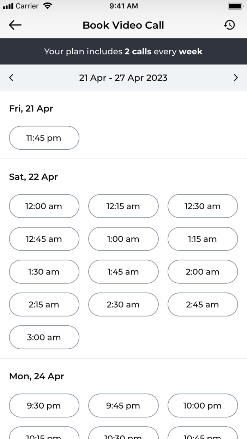
Task: Choose the 12:15 am time slot
Action: 123,206
